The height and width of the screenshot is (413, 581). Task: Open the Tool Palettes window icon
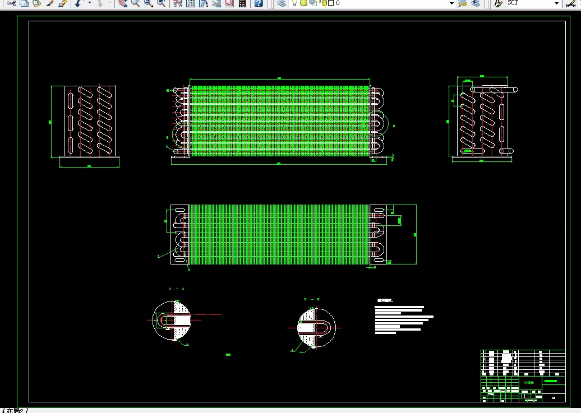[x=204, y=3]
